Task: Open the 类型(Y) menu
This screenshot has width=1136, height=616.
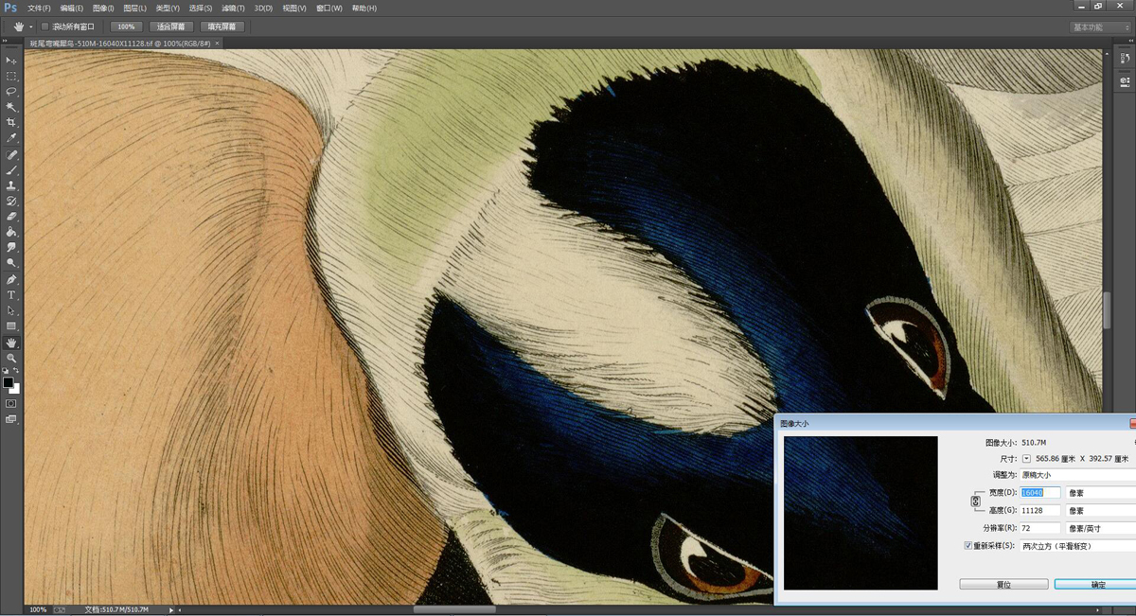Action: click(168, 8)
